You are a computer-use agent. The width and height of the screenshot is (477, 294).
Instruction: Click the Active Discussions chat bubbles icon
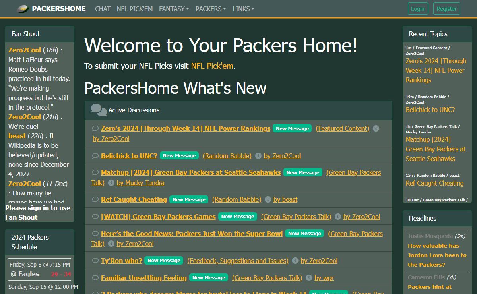coord(99,110)
